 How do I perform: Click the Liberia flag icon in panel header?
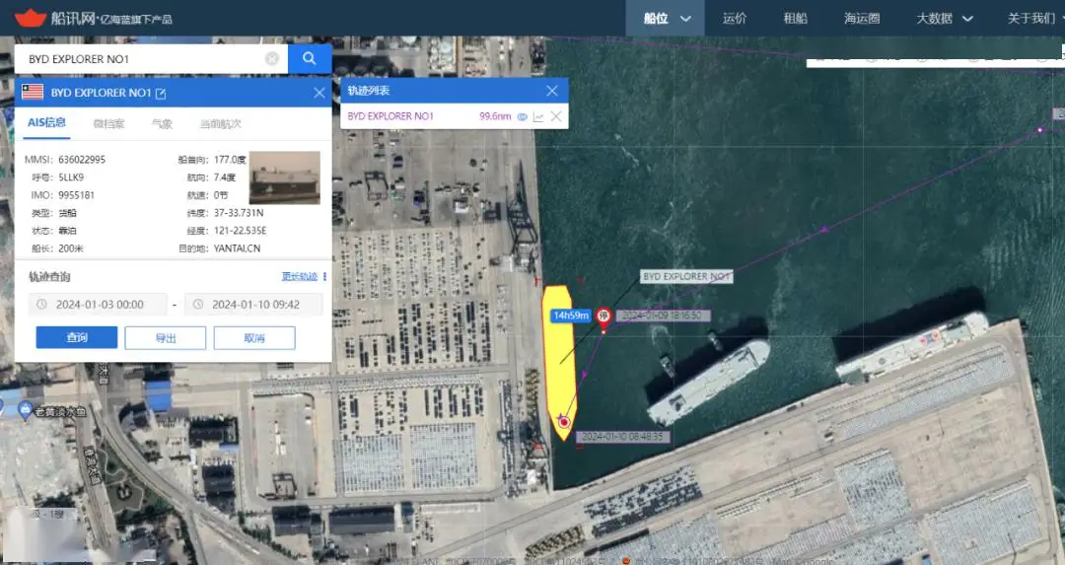(33, 92)
